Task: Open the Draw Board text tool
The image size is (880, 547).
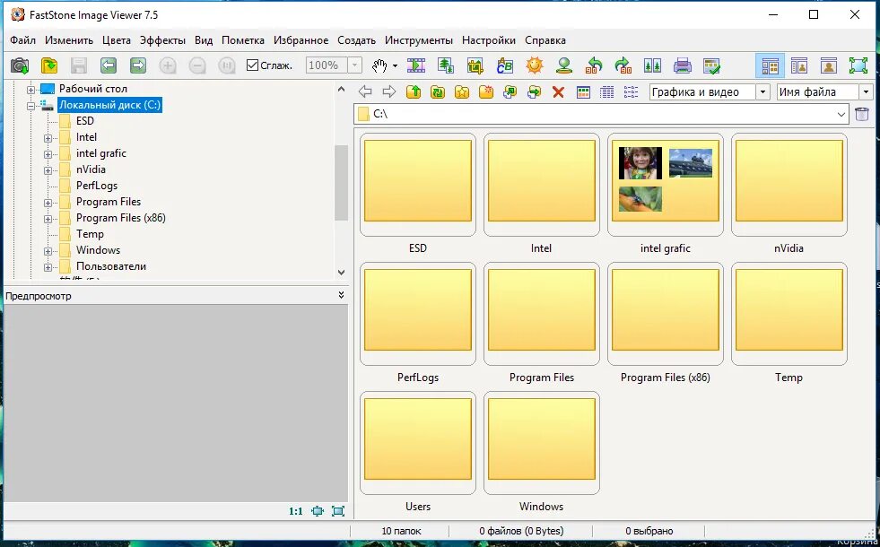Action: (x=504, y=65)
